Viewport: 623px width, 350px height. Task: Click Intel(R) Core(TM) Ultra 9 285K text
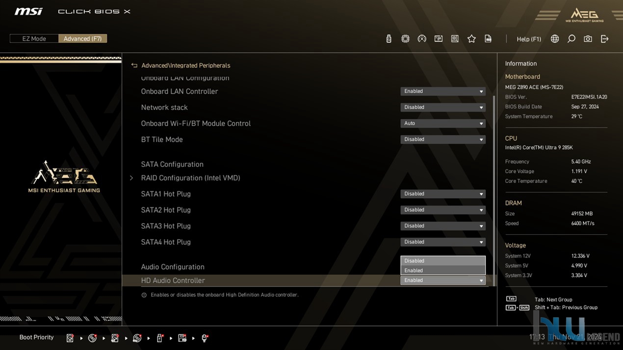pos(539,148)
